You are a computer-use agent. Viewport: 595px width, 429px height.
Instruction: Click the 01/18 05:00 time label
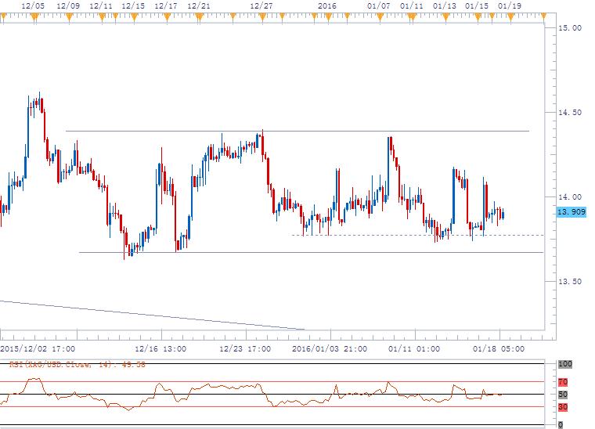coord(499,348)
